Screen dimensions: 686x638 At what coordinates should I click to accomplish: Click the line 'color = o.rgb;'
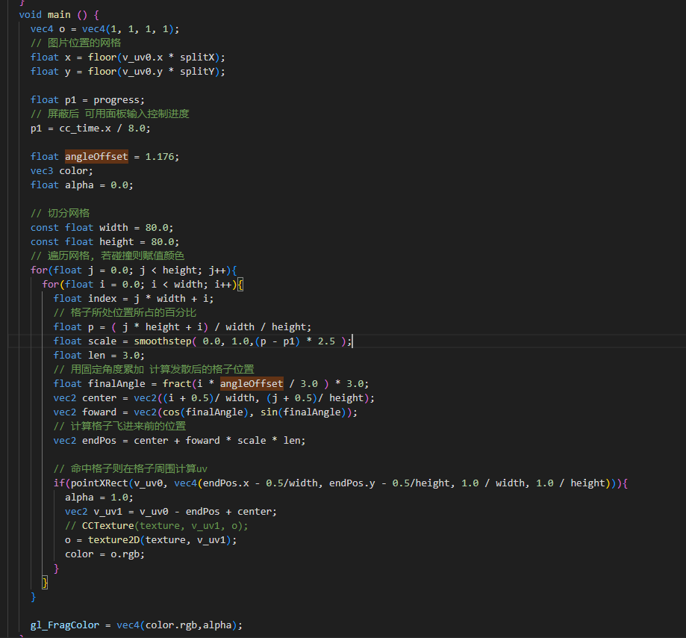coord(105,554)
